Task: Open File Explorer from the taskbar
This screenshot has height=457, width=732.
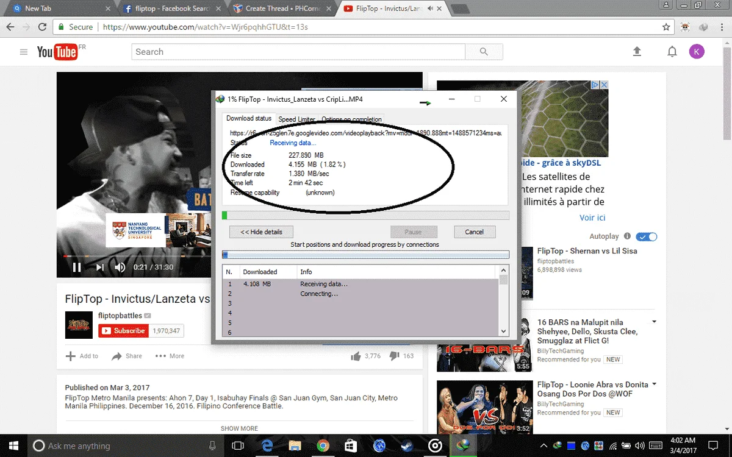Action: click(x=295, y=445)
